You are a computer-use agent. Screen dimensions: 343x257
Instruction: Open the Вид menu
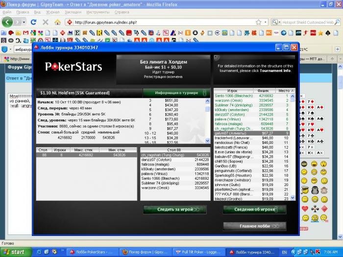point(37,12)
